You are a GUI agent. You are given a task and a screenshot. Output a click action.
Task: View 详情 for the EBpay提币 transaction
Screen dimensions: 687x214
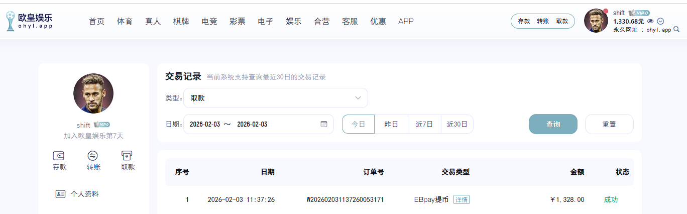coord(461,199)
